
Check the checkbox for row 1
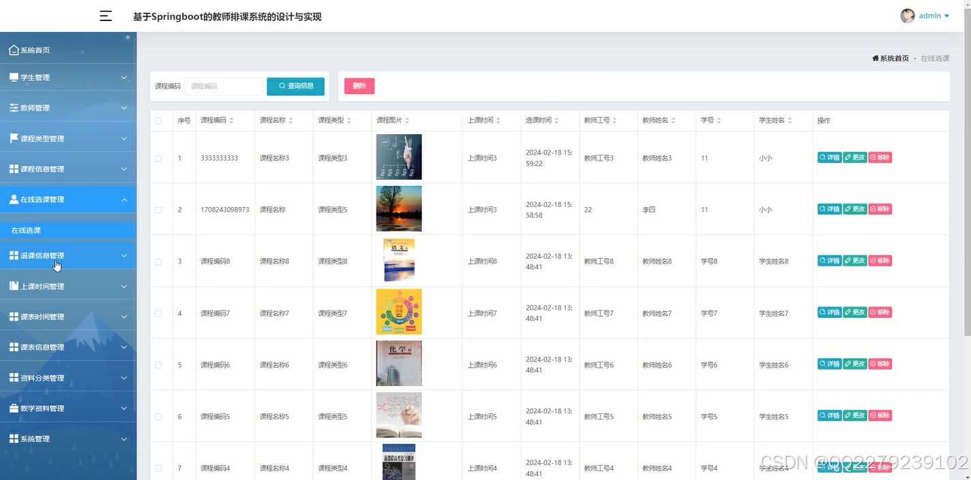(159, 157)
